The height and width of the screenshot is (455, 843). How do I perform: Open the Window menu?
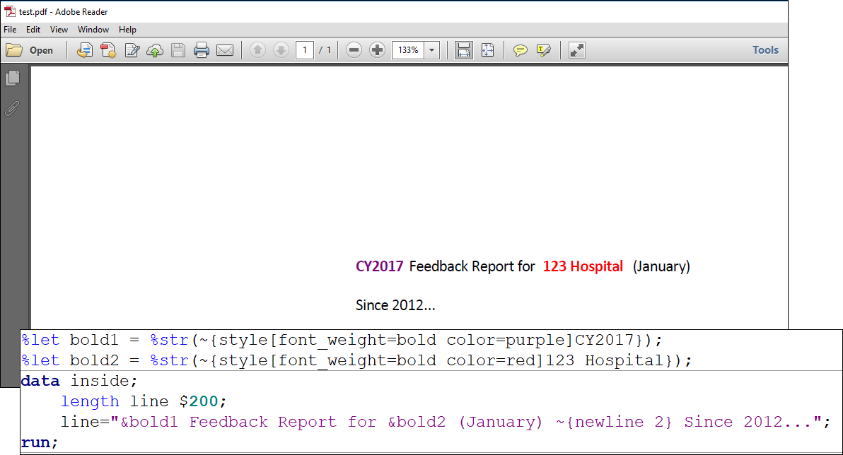(93, 30)
